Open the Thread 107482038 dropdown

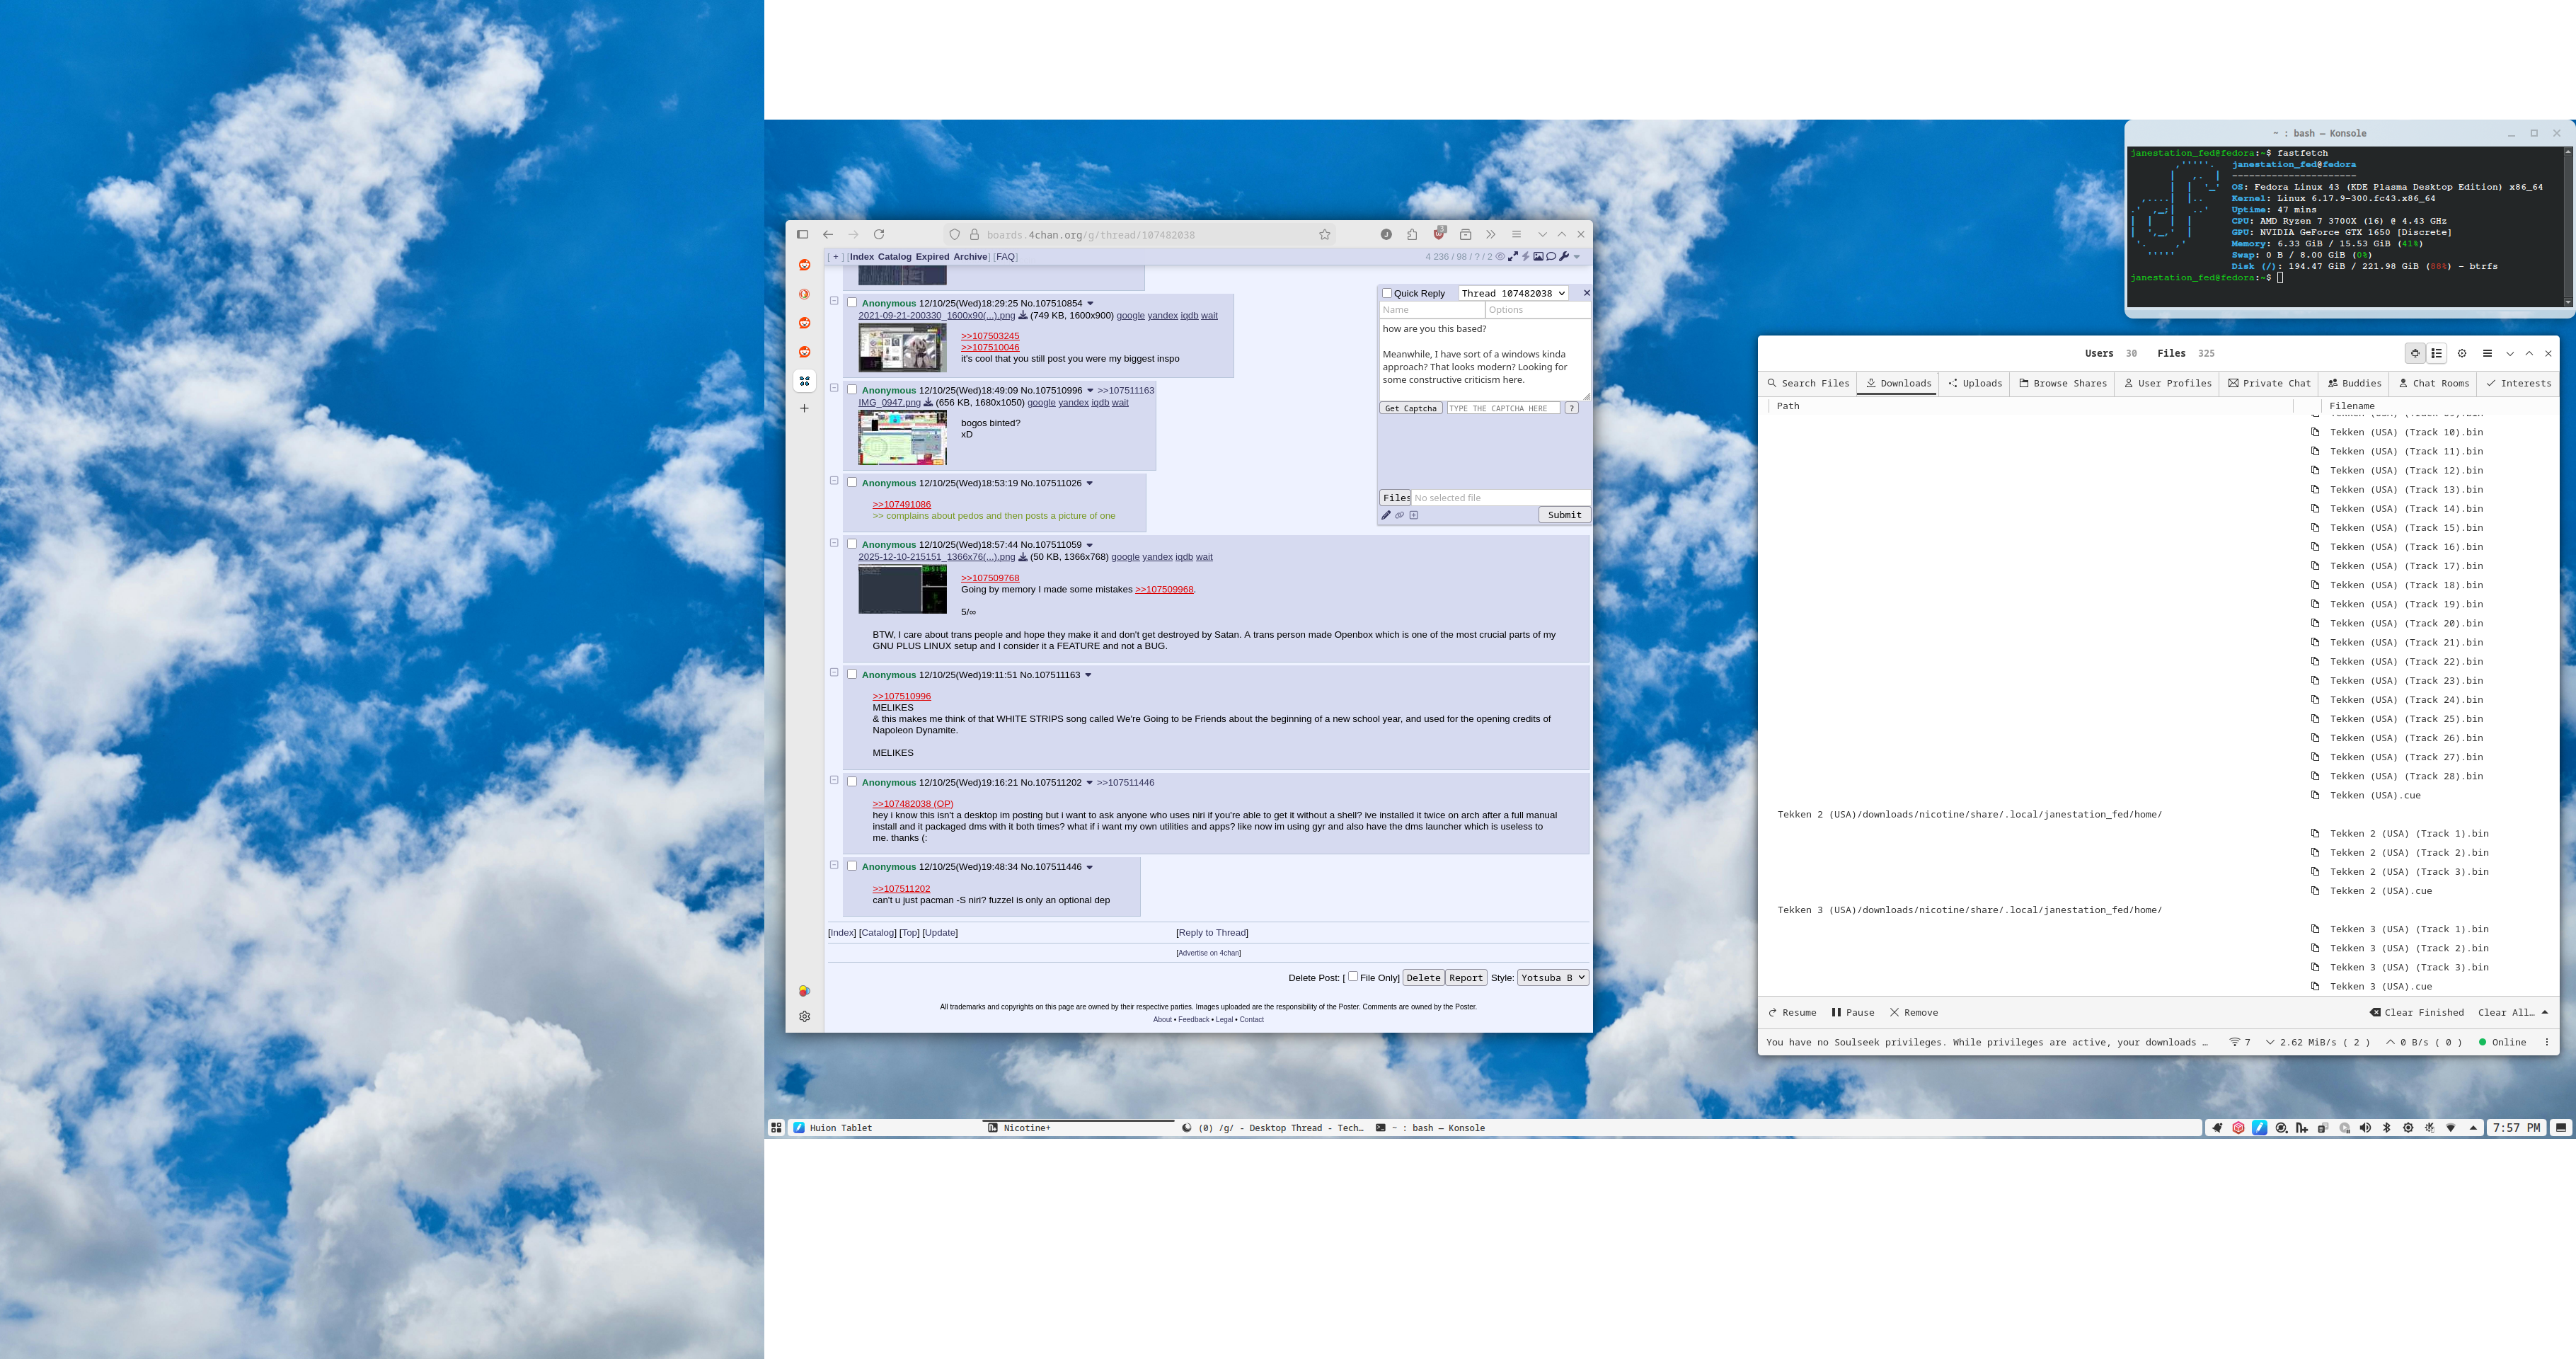(x=1513, y=293)
